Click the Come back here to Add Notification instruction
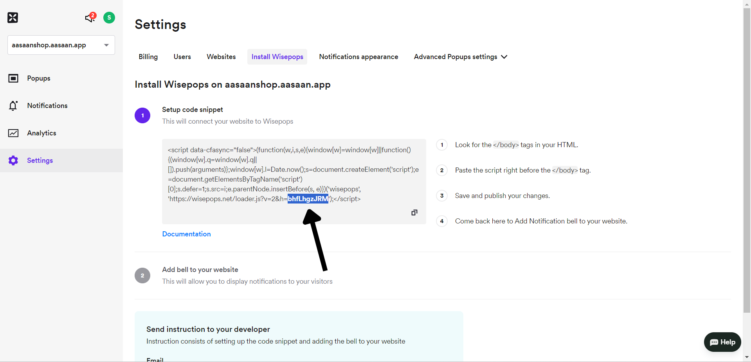This screenshot has height=362, width=751. coord(541,221)
